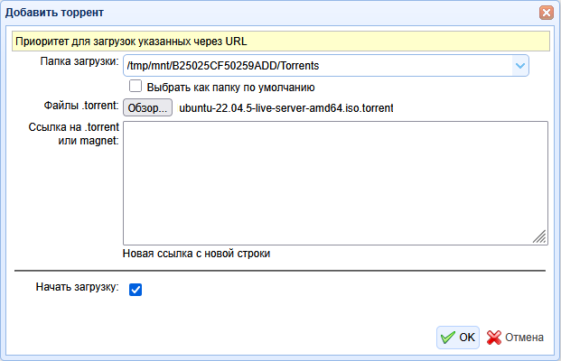The height and width of the screenshot is (361, 561).
Task: Click the Начать загрузку label text
Action: coord(77,288)
